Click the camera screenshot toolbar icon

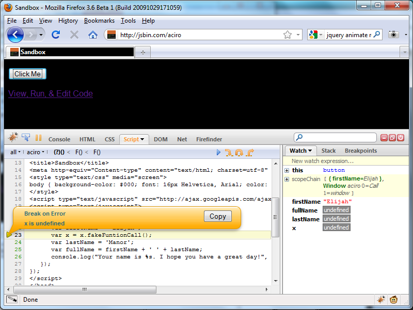coord(393,35)
